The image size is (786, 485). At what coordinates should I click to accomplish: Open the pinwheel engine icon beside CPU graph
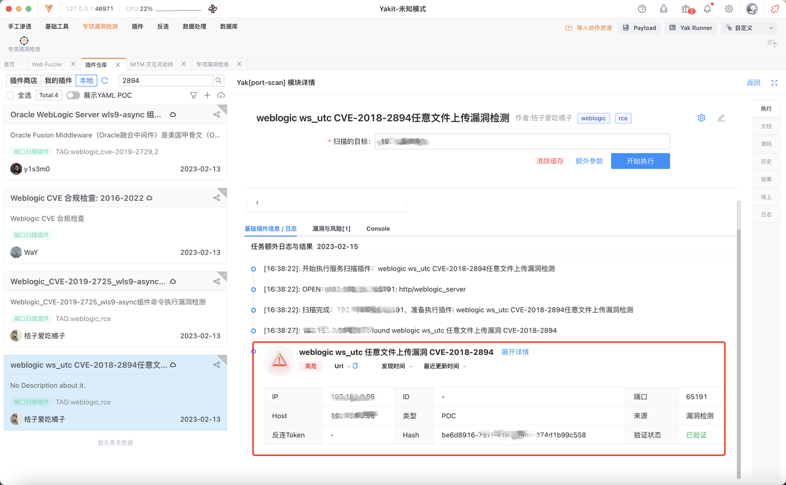(212, 9)
